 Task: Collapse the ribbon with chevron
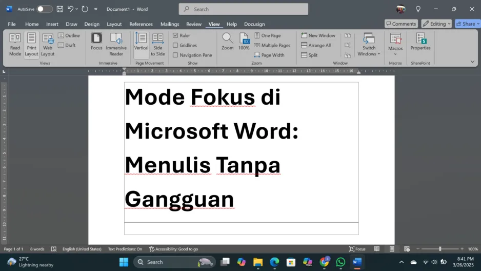coord(472,62)
